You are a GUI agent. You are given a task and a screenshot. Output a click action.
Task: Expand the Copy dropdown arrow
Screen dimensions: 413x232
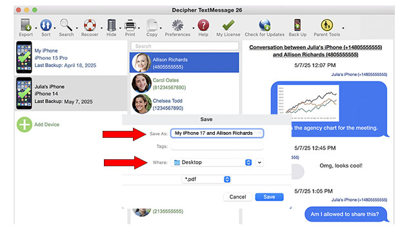(161, 28)
